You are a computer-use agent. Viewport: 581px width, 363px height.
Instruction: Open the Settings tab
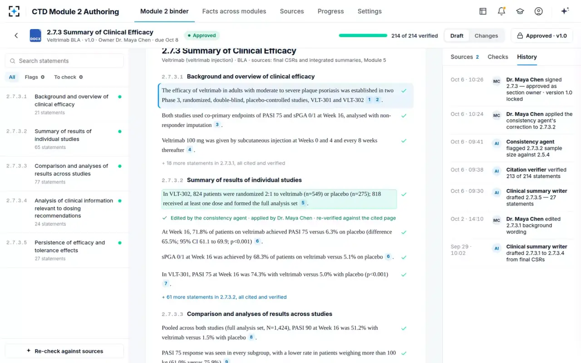click(x=369, y=11)
